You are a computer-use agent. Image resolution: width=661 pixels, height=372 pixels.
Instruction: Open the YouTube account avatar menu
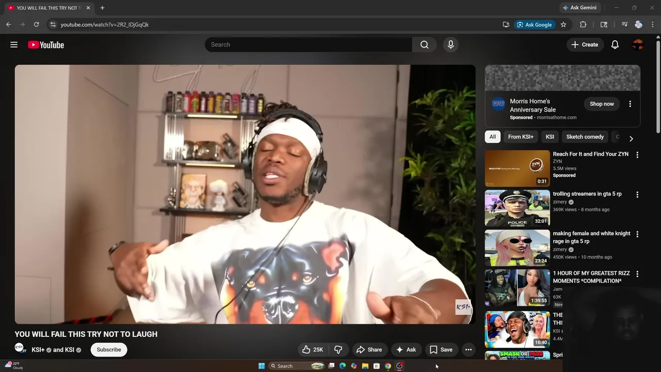[638, 45]
